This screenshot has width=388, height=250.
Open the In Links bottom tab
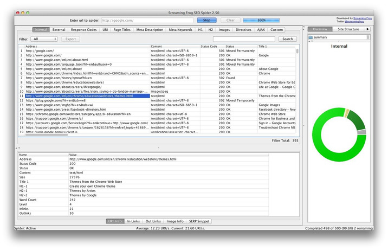(133, 221)
